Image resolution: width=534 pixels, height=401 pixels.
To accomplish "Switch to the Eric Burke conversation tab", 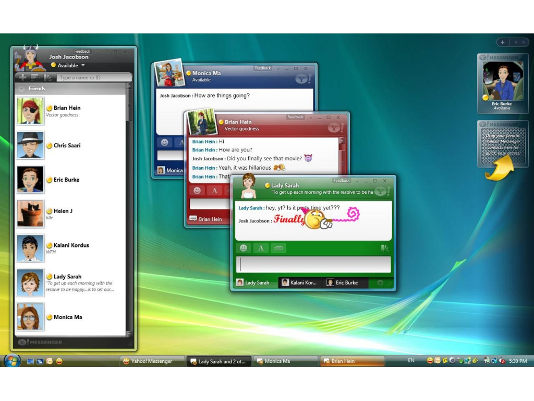I will point(345,282).
